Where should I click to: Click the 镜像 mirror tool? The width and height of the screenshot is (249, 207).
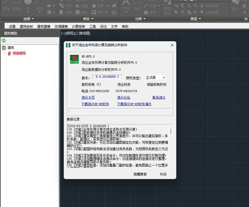tap(82, 6)
